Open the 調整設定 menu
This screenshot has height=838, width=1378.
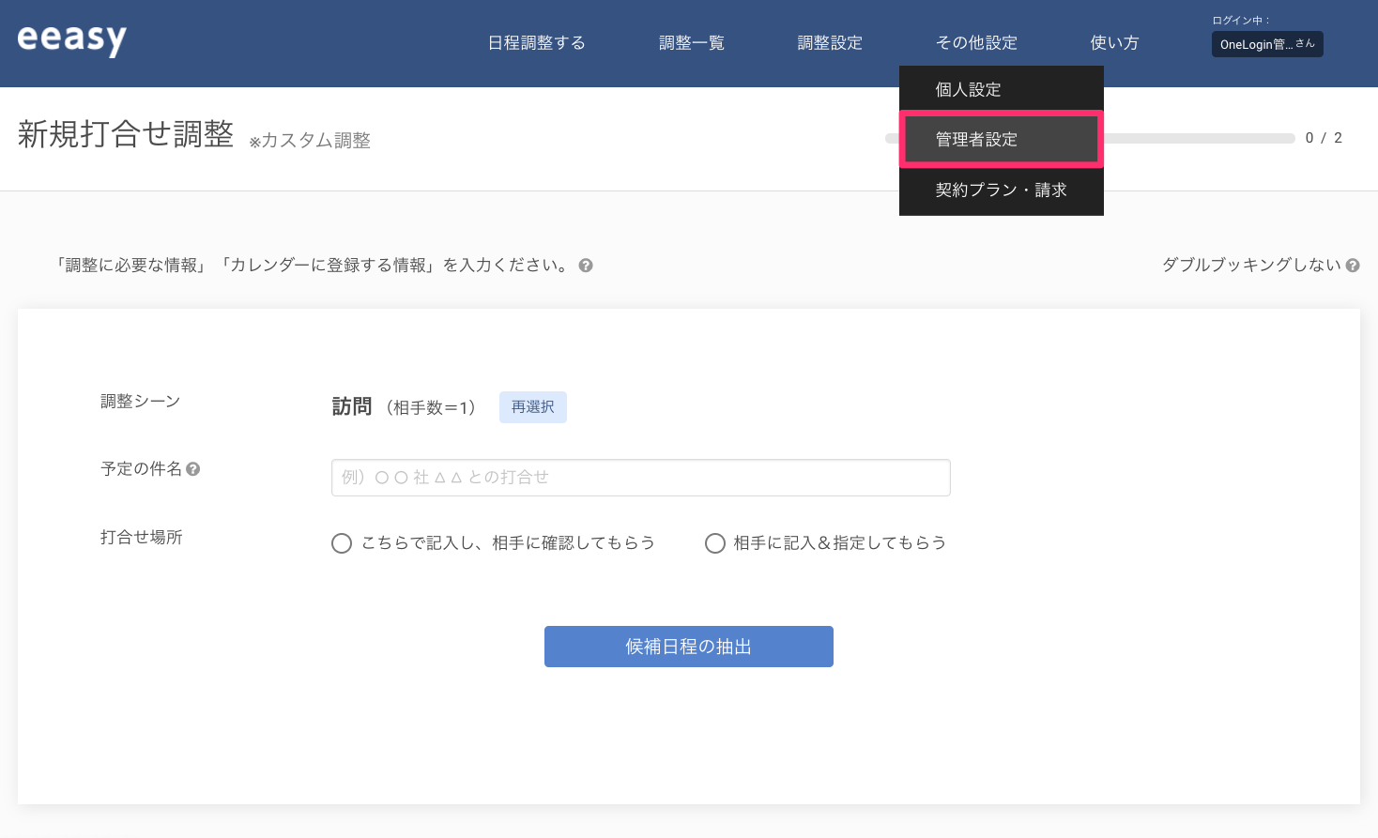pyautogui.click(x=830, y=43)
